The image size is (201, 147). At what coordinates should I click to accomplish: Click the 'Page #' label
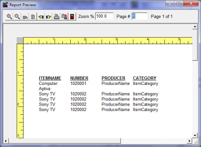[x=123, y=16]
